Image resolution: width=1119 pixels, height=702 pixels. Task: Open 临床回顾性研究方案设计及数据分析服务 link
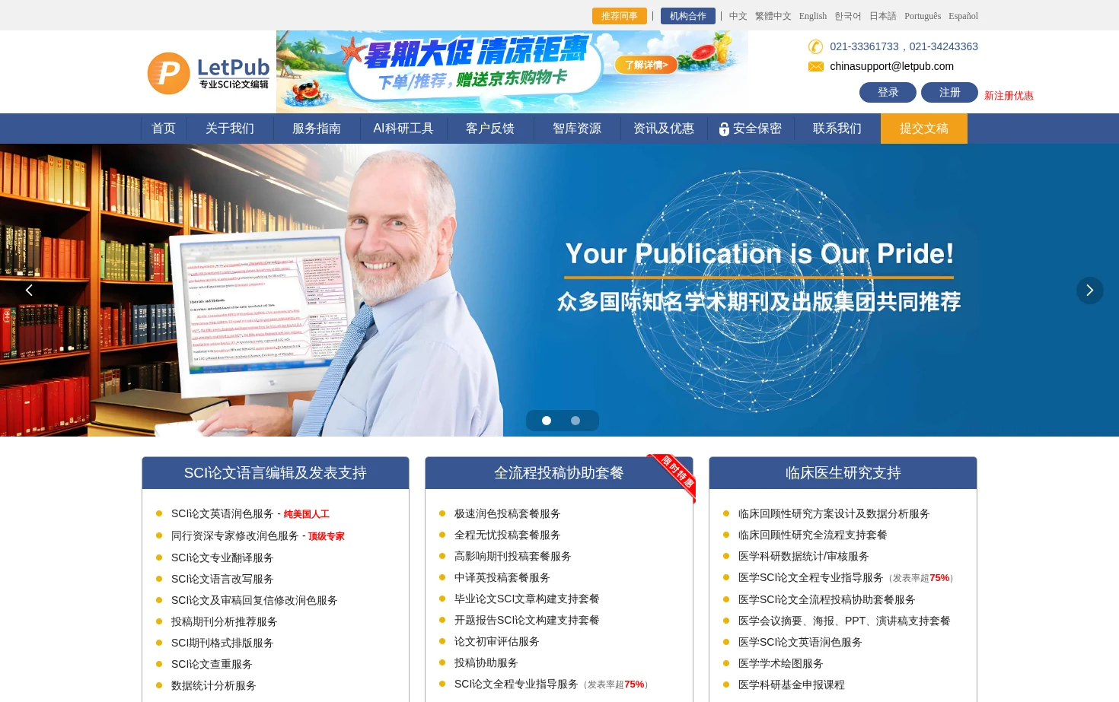(834, 514)
